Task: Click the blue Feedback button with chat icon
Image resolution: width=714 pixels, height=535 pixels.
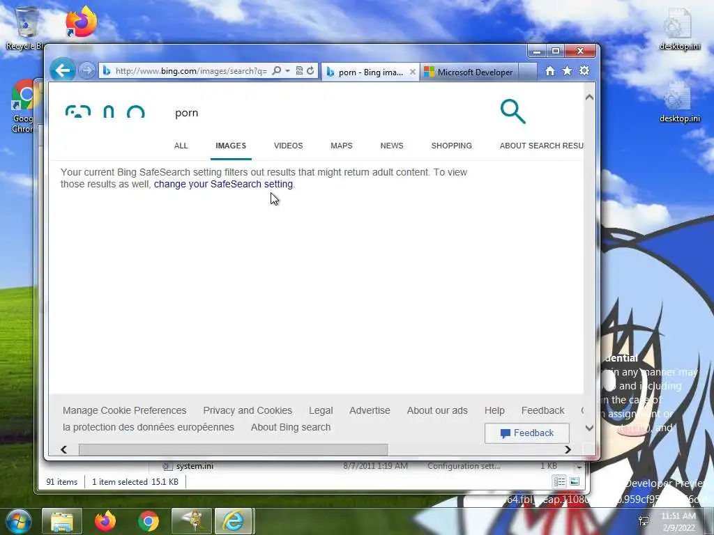Action: tap(527, 433)
